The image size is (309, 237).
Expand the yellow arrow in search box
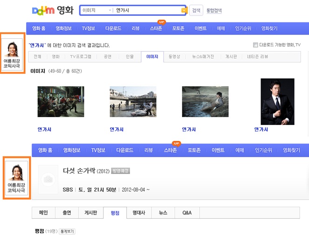184,10
